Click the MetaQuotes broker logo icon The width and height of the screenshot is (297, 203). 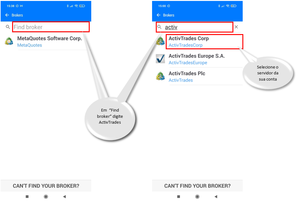coord(9,41)
